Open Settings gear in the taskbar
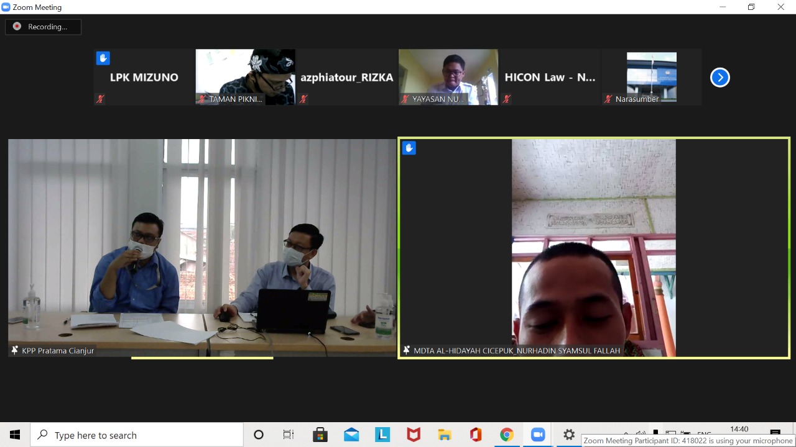The width and height of the screenshot is (796, 447). [x=568, y=435]
